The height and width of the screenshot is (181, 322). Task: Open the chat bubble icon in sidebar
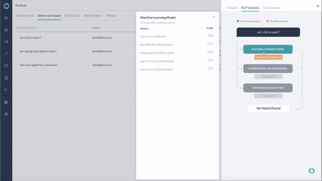tap(6, 66)
